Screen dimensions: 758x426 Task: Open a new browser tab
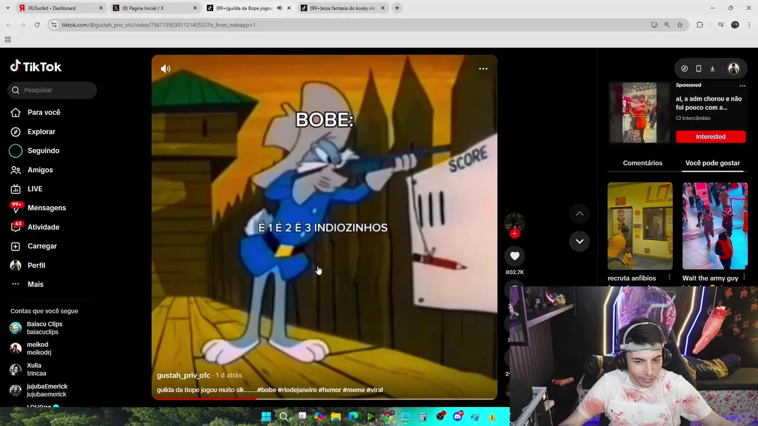pos(397,8)
